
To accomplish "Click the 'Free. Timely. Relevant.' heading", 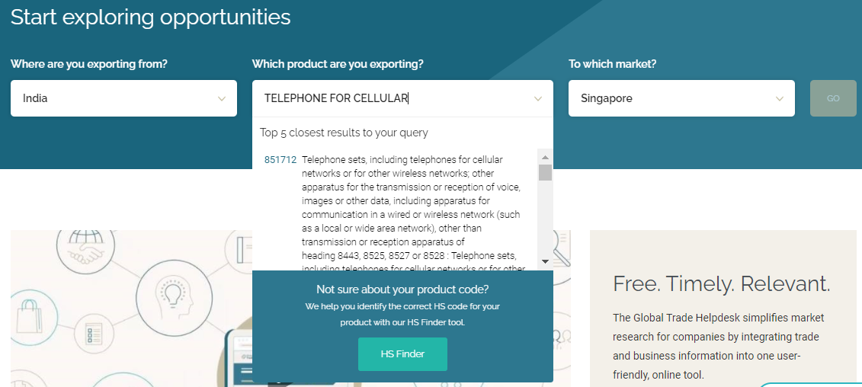I will point(721,283).
